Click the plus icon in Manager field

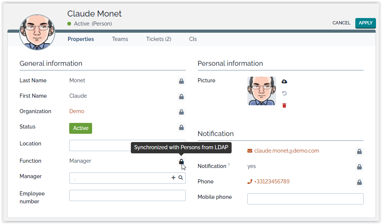coord(173,178)
